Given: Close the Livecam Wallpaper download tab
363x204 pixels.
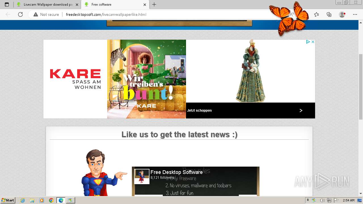Looking at the screenshot, I should (x=77, y=5).
